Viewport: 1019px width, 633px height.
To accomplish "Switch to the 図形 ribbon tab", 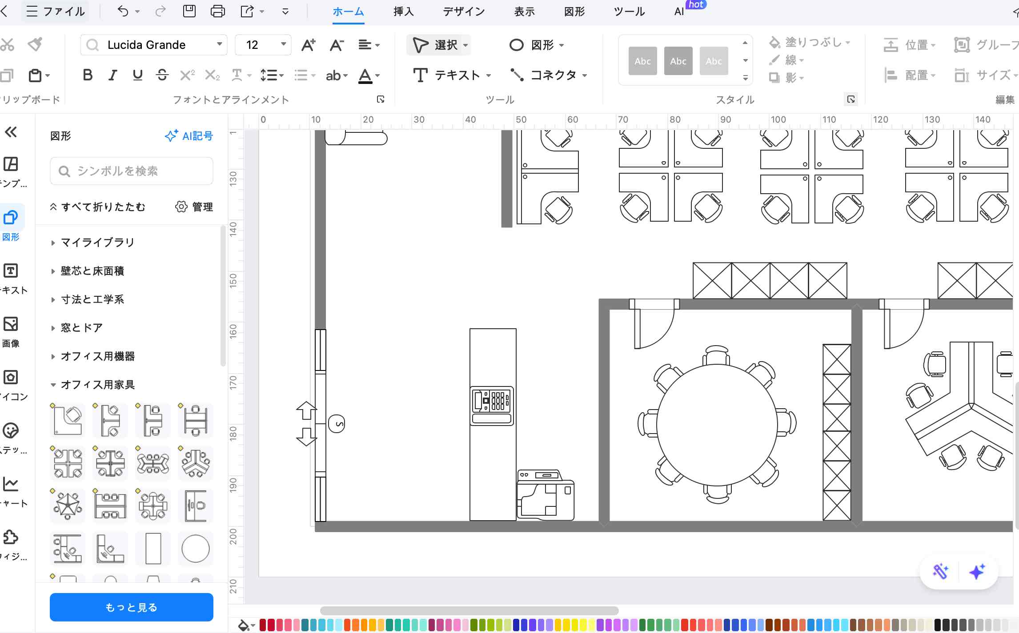I will [x=574, y=12].
